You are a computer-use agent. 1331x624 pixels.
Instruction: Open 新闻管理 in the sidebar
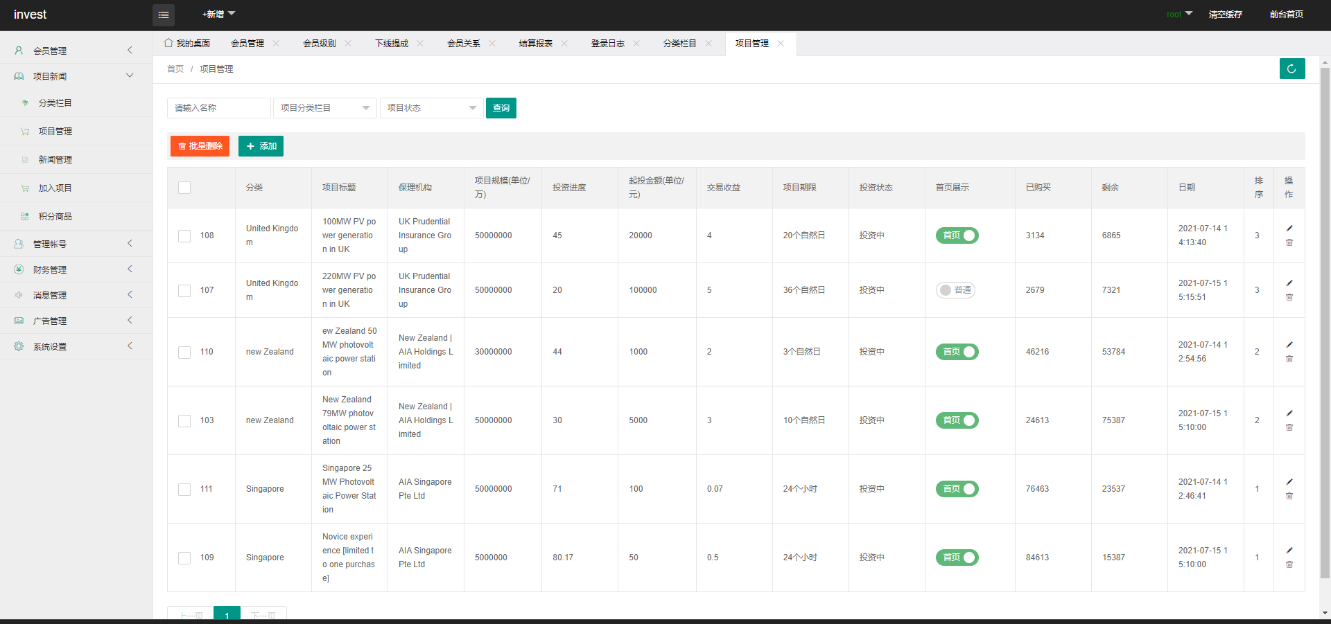click(55, 160)
